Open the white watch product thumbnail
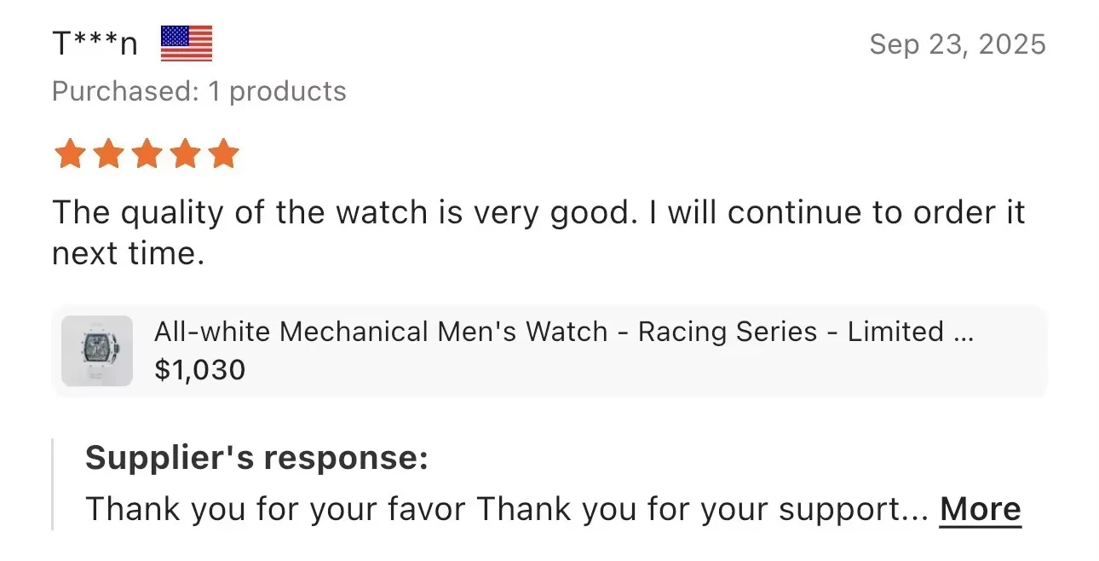This screenshot has height=561, width=1099. point(97,350)
